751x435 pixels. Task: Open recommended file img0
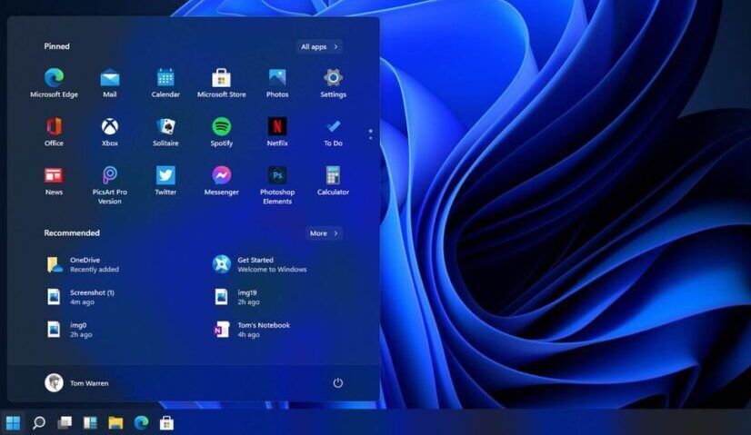pos(69,330)
